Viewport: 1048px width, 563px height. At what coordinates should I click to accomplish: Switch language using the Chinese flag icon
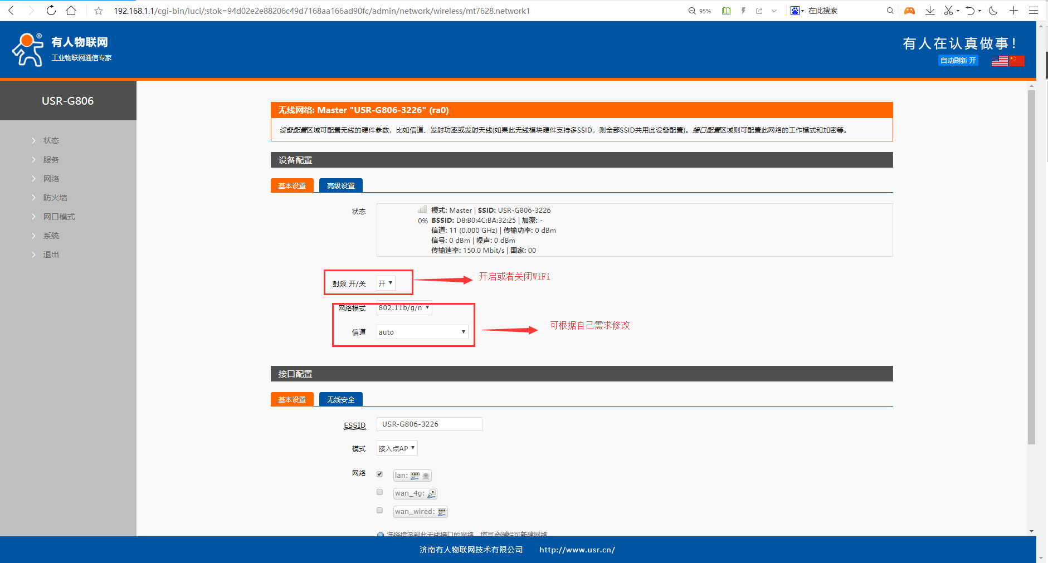1017,61
